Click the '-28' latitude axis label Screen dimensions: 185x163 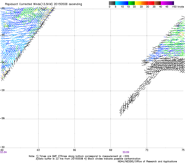(2, 118)
